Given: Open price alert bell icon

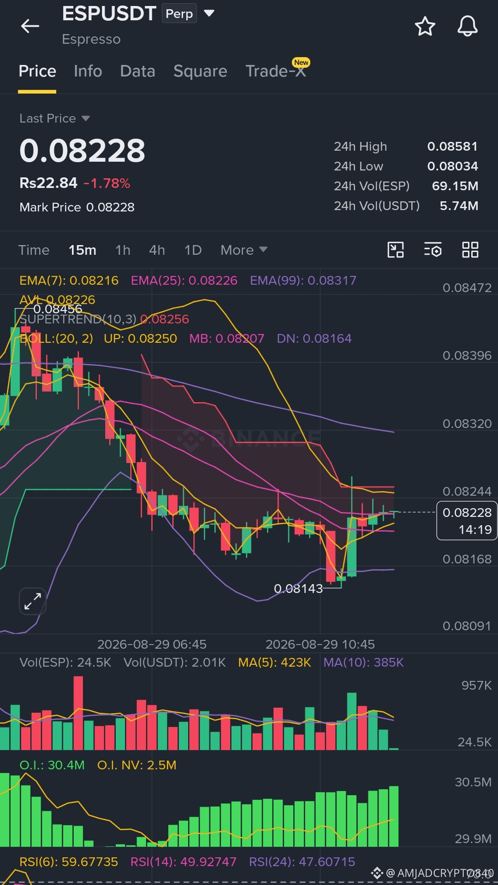Looking at the screenshot, I should pyautogui.click(x=467, y=26).
